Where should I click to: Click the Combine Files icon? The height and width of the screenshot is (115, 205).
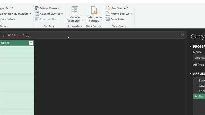tap(37, 19)
